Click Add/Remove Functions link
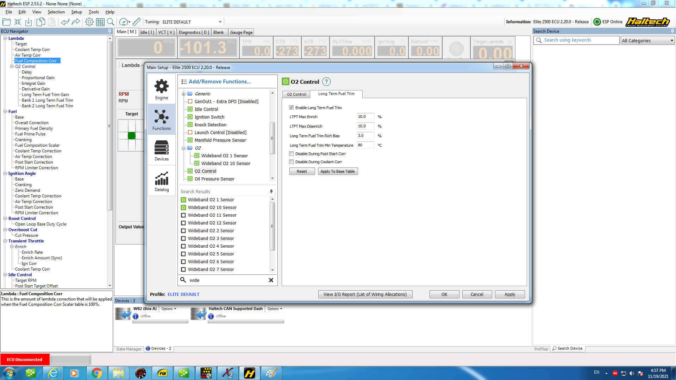This screenshot has height=380, width=676. coord(220,82)
